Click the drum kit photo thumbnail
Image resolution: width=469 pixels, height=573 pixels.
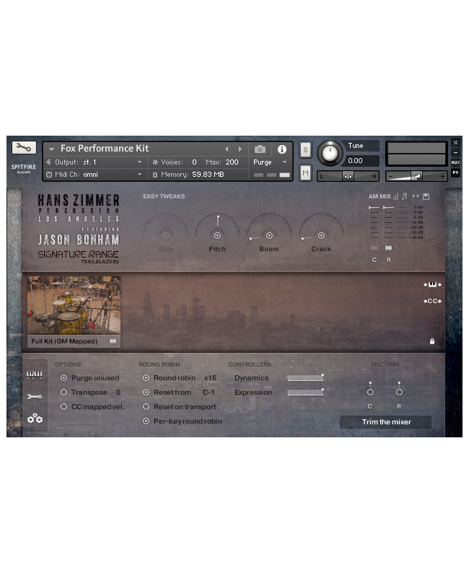coord(74,305)
